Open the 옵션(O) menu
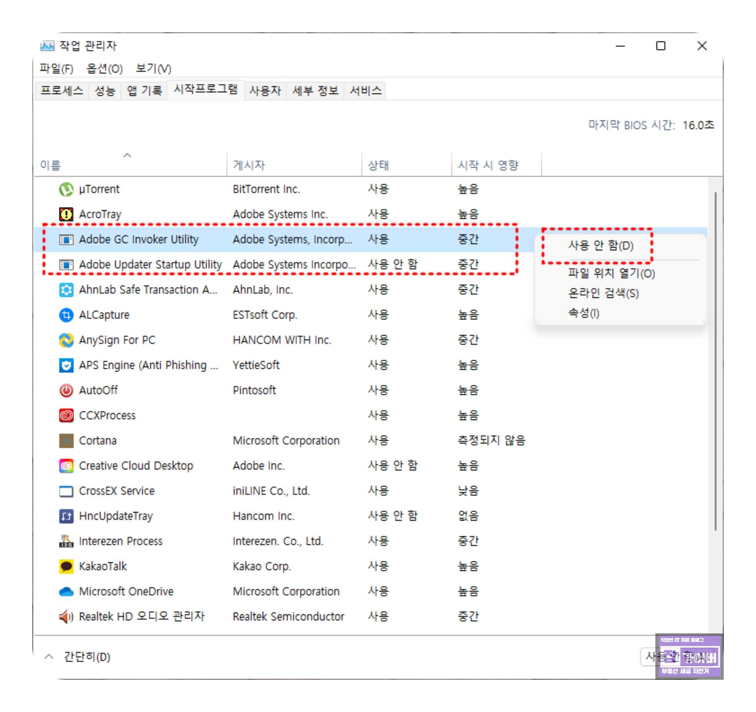 pos(104,69)
